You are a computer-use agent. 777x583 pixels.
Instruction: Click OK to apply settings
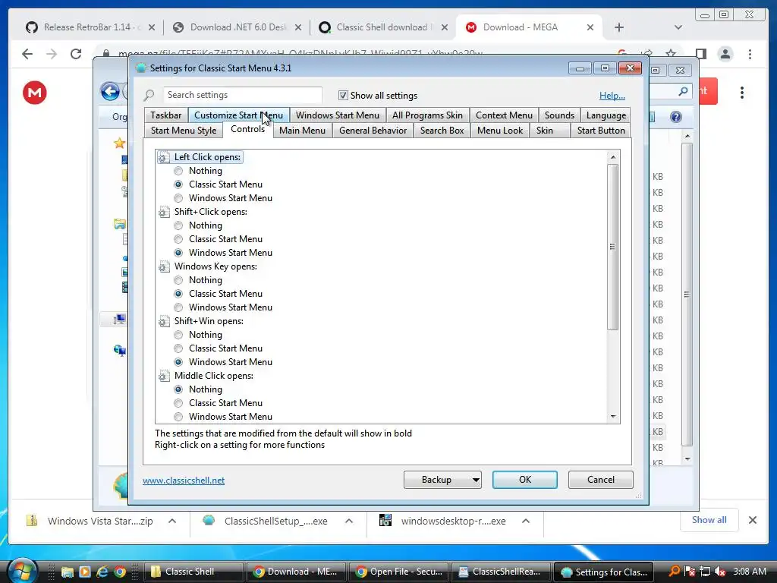pos(525,480)
